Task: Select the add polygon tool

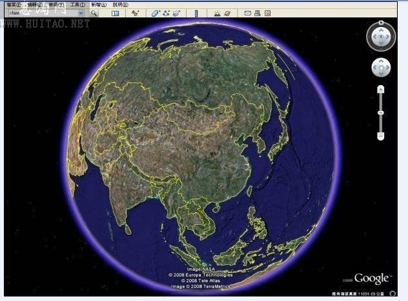Action: 156,13
